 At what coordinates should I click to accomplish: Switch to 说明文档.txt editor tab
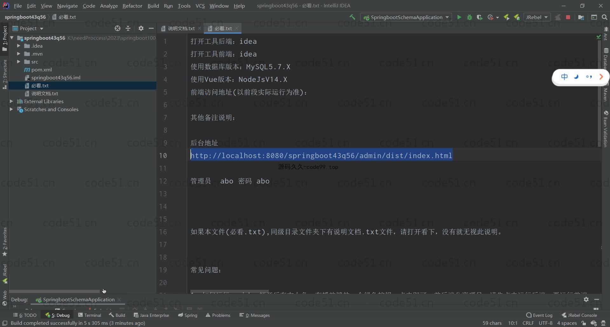pyautogui.click(x=180, y=28)
